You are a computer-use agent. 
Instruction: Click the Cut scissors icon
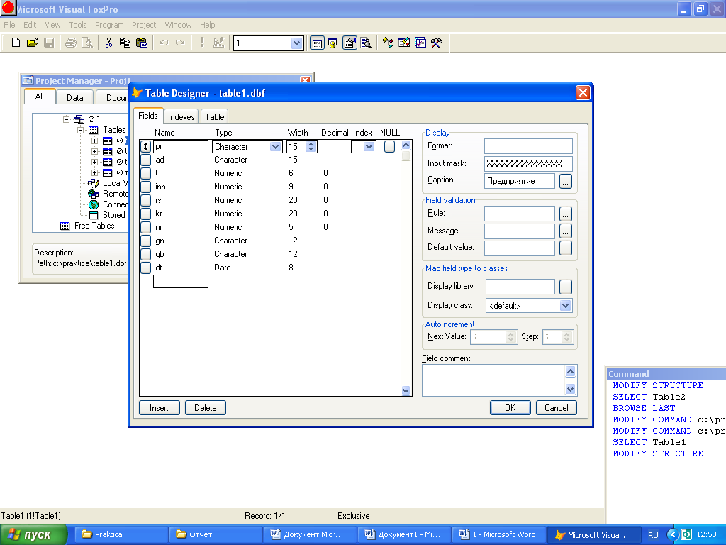[108, 43]
